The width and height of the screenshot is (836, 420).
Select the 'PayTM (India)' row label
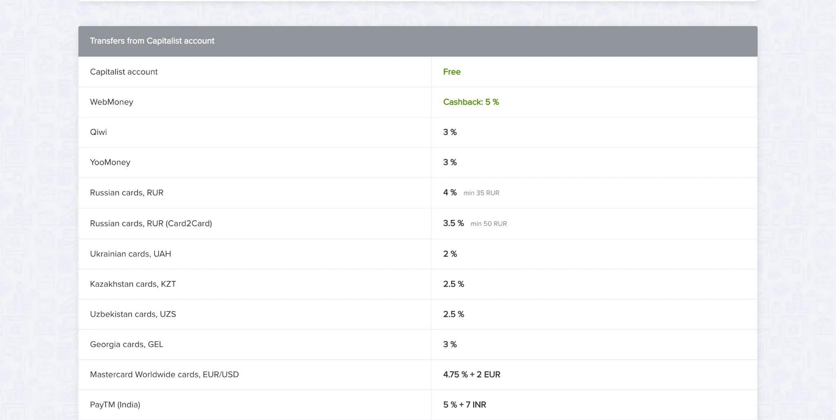click(x=115, y=405)
